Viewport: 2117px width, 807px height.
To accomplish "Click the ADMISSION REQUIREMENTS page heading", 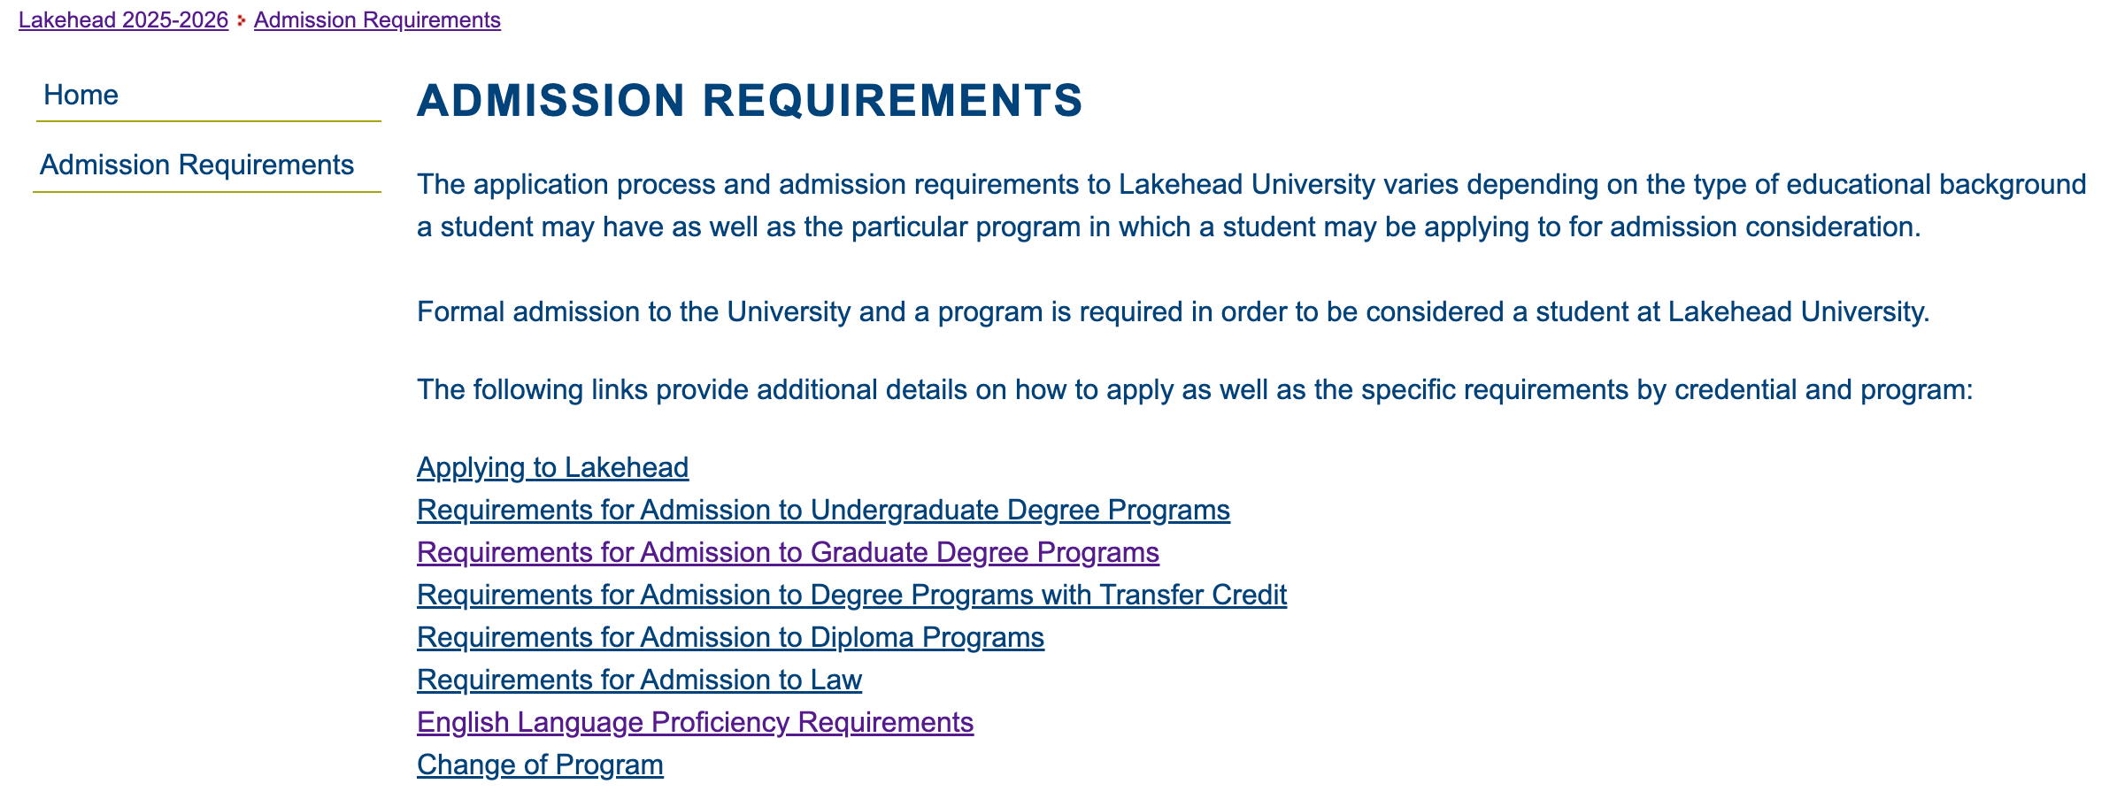I will click(x=750, y=100).
